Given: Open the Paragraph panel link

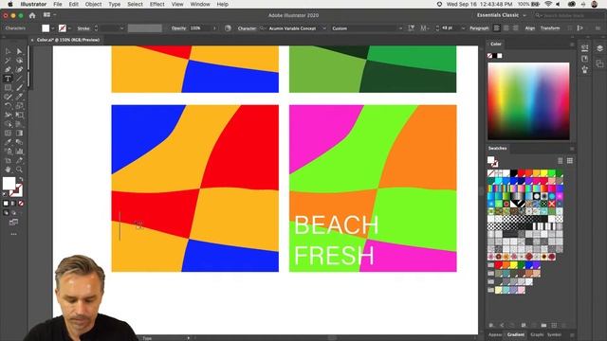Looking at the screenshot, I should (479, 28).
